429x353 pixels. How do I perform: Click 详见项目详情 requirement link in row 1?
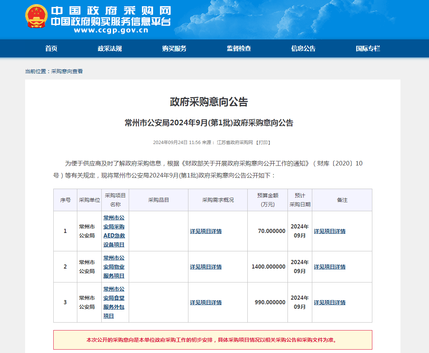pyautogui.click(x=206, y=231)
